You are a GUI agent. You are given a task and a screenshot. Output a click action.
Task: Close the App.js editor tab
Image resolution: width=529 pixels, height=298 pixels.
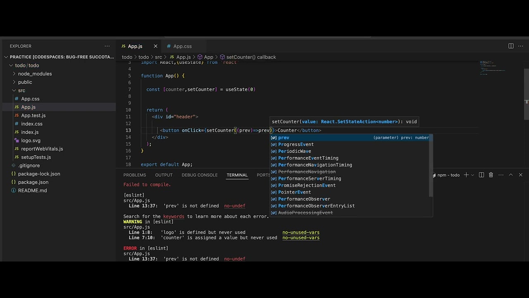coord(155,46)
